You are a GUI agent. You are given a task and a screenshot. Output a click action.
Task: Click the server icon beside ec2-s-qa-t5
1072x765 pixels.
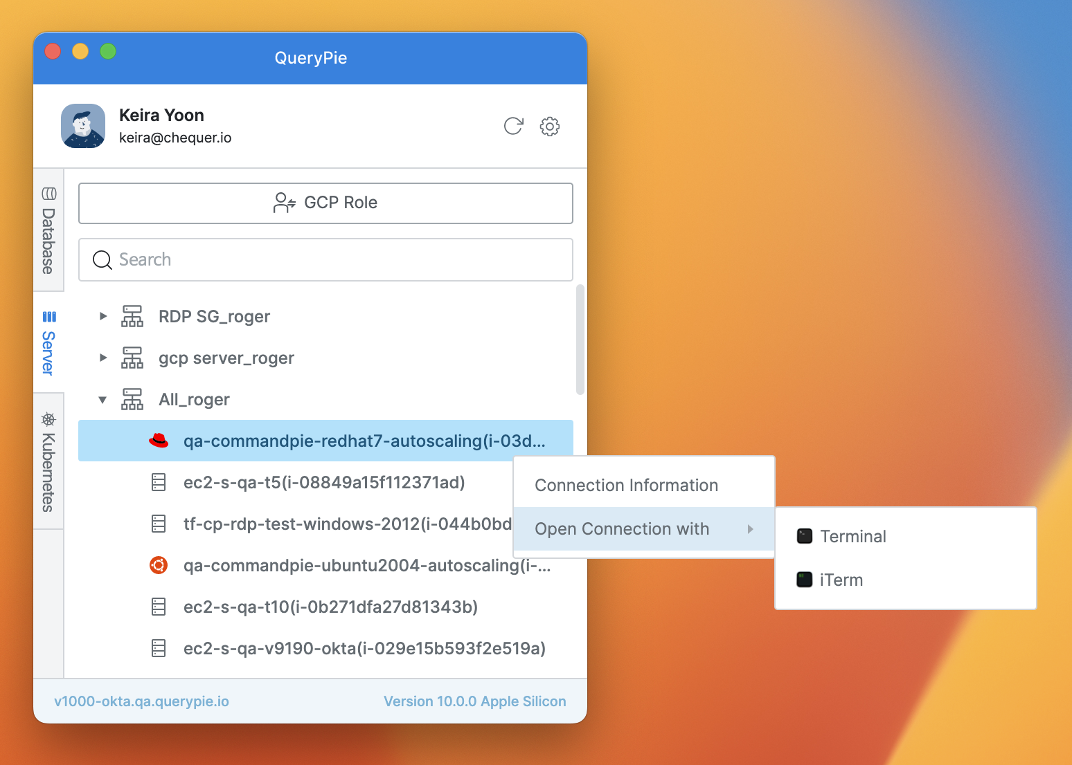pos(159,482)
